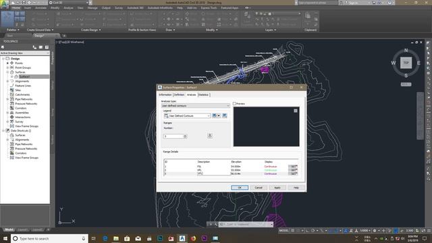Select Intersections in the Toolspace tree

[x=22, y=117]
